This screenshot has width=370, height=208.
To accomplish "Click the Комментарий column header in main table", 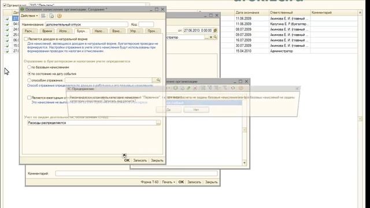I will click(x=334, y=13).
